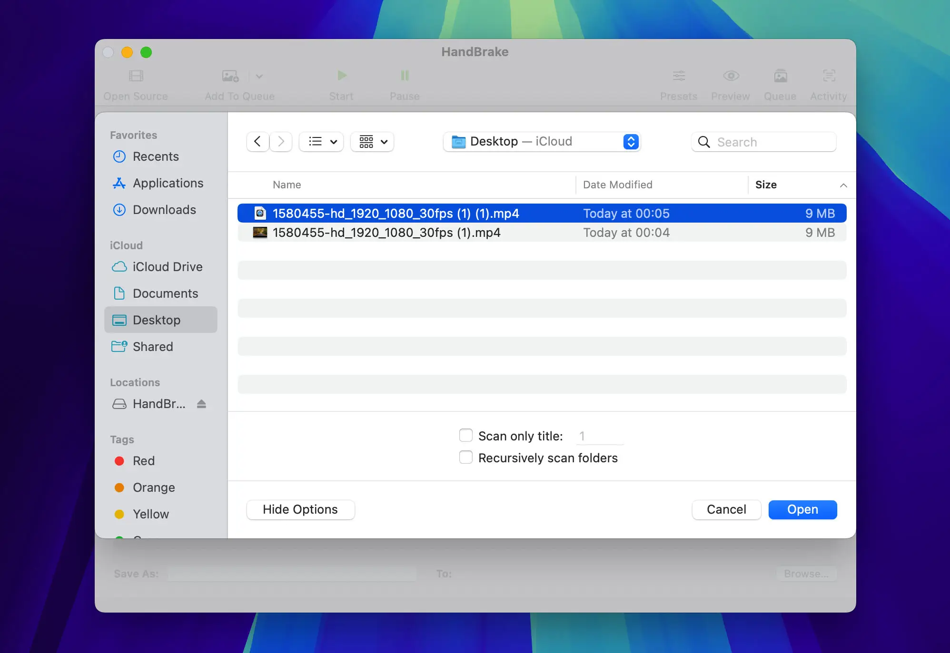
Task: Click the title number field showing 1
Action: tap(600, 436)
